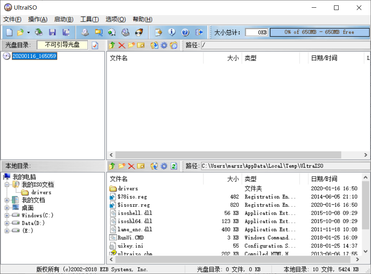The height and width of the screenshot is (274, 371).
Task: Click New Folder icon in local pane toolbar
Action: tap(122, 166)
